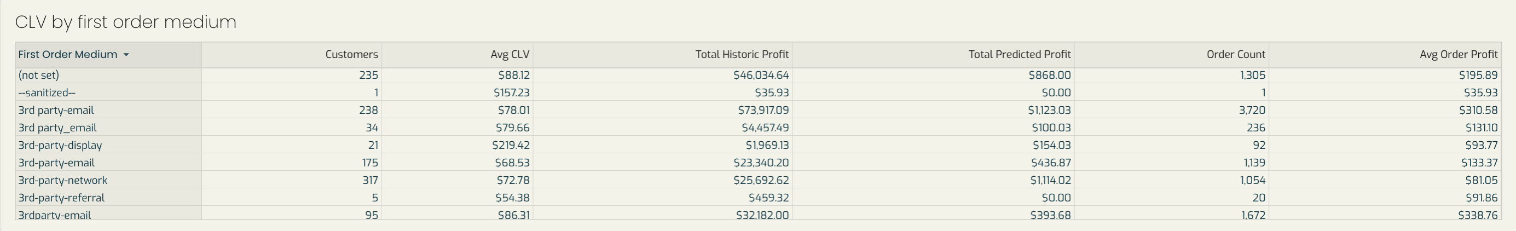1516x231 pixels.
Task: Select the 3rd-party-display medium
Action: (60, 146)
